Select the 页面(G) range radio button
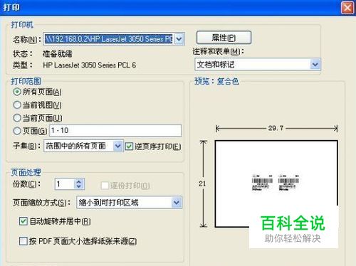 (x=17, y=130)
